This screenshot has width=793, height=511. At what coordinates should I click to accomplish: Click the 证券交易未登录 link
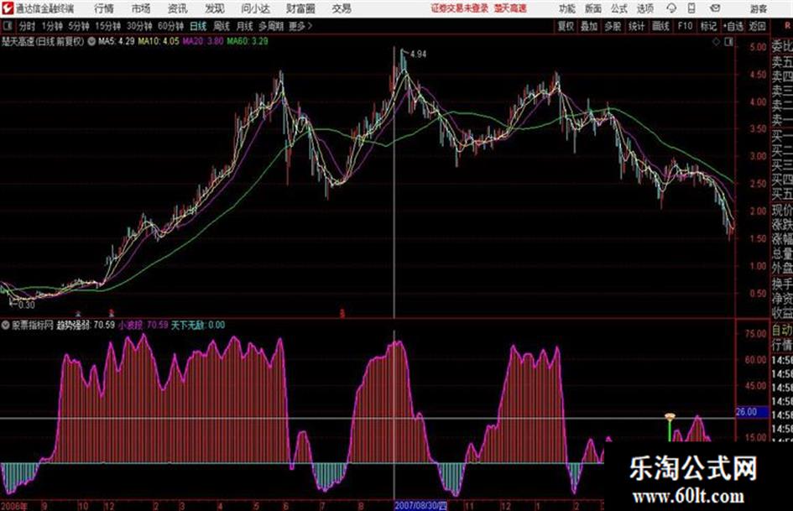(x=460, y=8)
